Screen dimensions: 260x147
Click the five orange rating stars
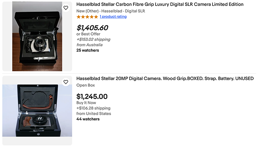click(x=87, y=17)
